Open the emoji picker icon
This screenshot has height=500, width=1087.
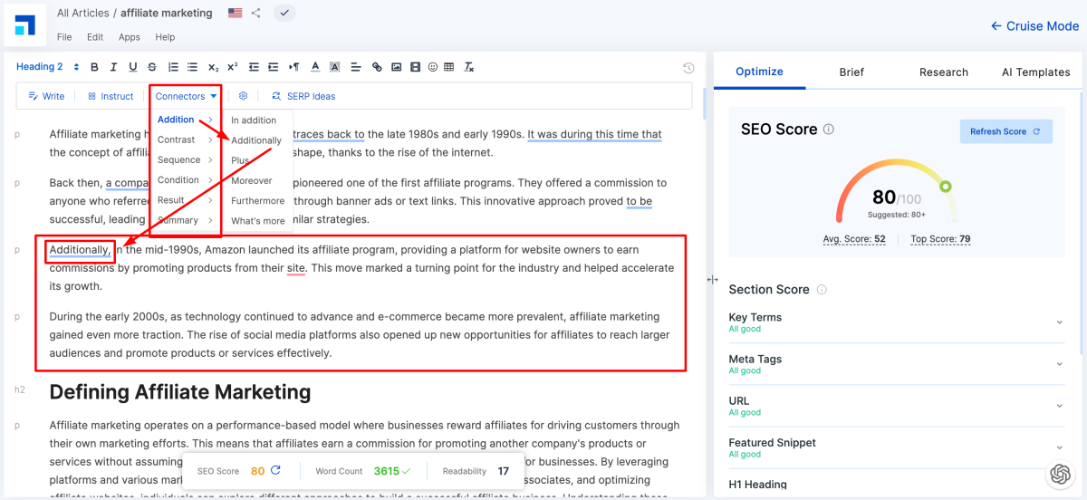(x=433, y=67)
